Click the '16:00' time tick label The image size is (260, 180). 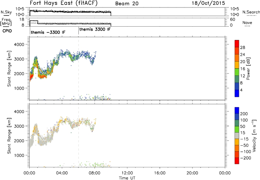(160, 173)
